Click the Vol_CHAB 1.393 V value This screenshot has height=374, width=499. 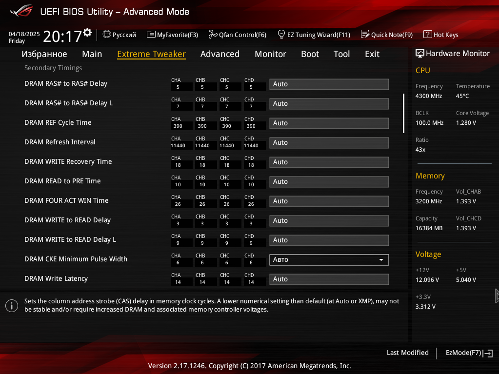(x=466, y=201)
